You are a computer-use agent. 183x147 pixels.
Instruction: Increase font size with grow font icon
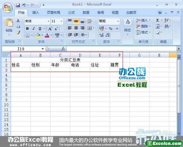tap(50, 29)
